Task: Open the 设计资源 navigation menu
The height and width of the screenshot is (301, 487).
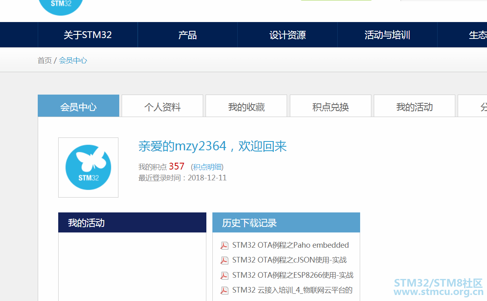Action: pyautogui.click(x=287, y=35)
